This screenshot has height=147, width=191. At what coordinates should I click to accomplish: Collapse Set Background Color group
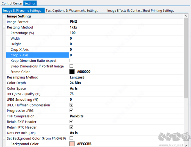tap(4, 138)
